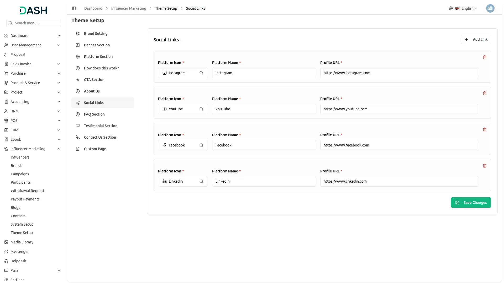Viewport: 504px width, 283px height.
Task: Click the Save Changes button
Action: coord(471,203)
